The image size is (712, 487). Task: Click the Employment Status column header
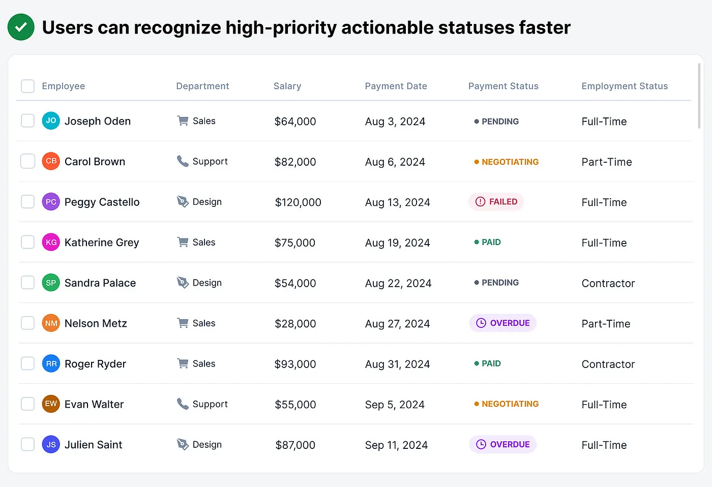(x=625, y=86)
